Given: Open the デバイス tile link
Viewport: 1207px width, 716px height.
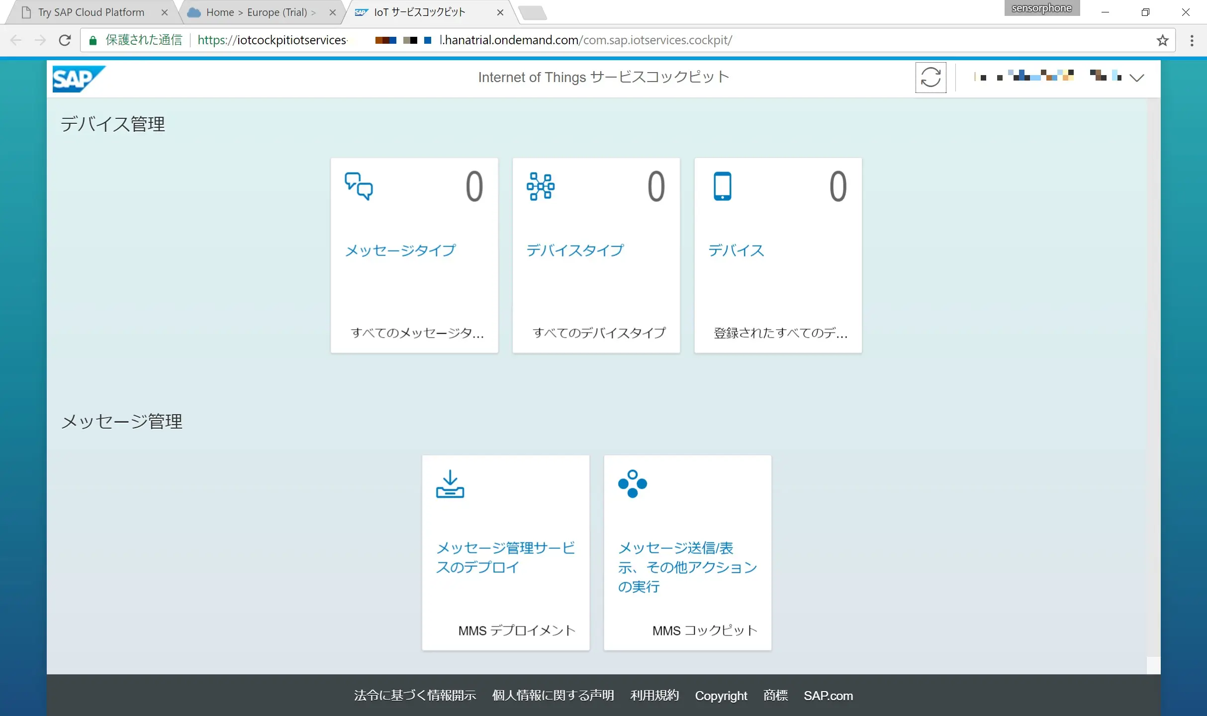Looking at the screenshot, I should (x=736, y=250).
